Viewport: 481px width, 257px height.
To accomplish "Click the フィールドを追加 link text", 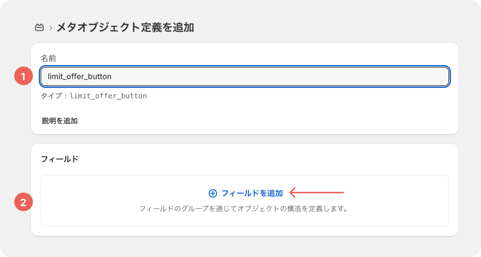I will tap(252, 193).
